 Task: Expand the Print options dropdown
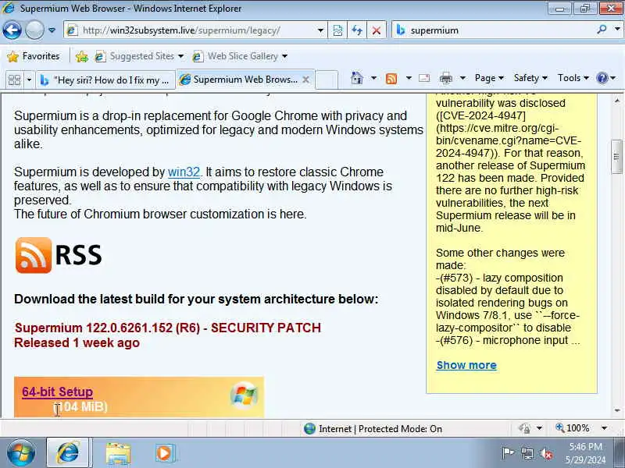click(462, 78)
